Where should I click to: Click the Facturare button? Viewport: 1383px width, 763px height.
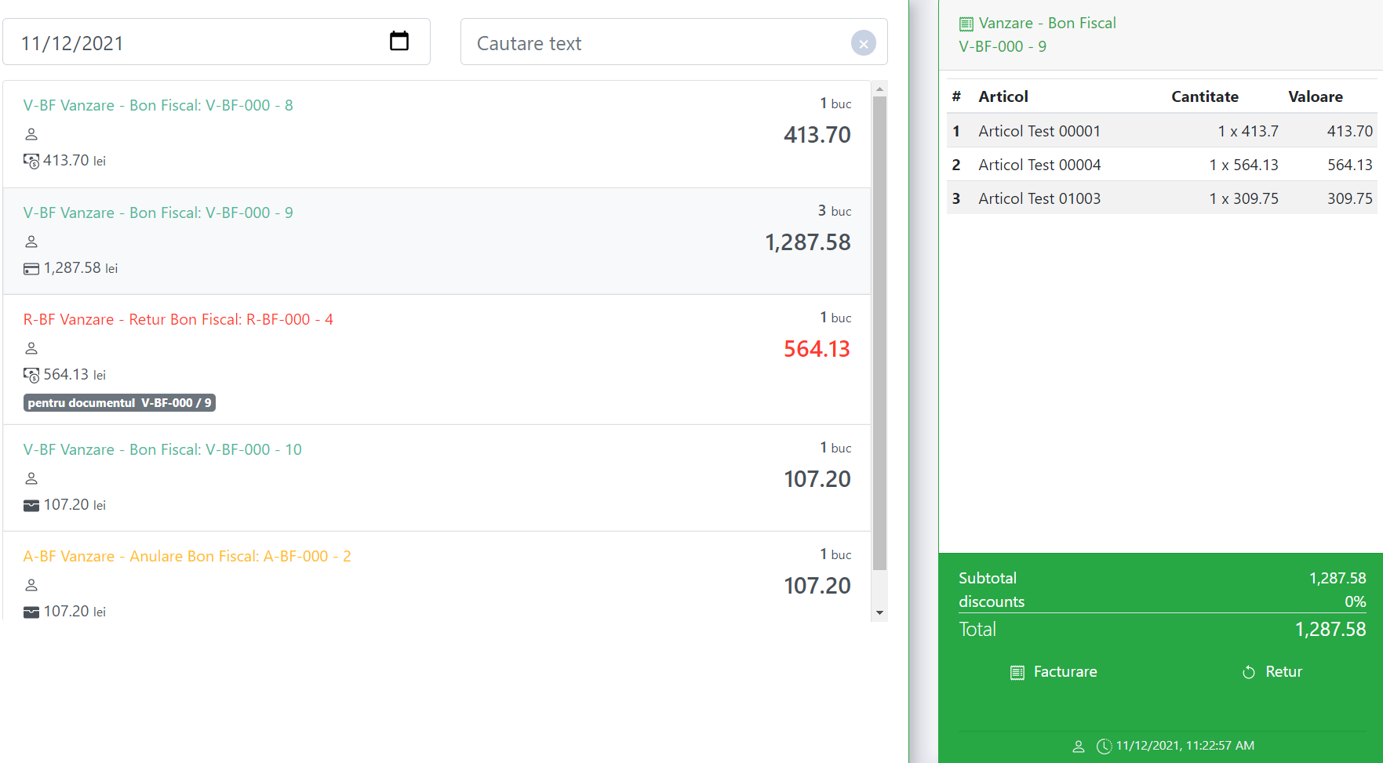[1054, 672]
